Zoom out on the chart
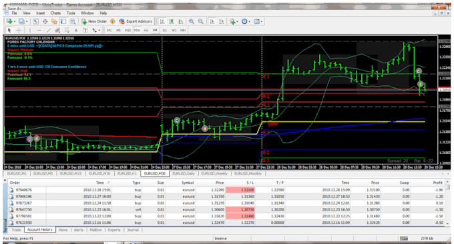This screenshot has width=454, height=244. click(201, 21)
